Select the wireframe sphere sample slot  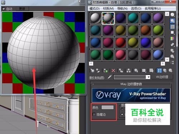click(x=108, y=18)
